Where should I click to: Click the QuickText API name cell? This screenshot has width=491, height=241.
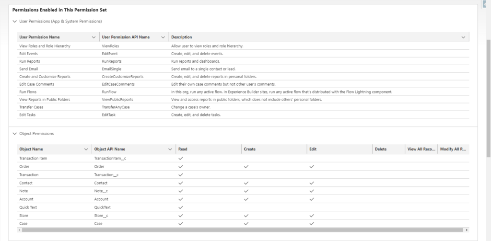103,207
